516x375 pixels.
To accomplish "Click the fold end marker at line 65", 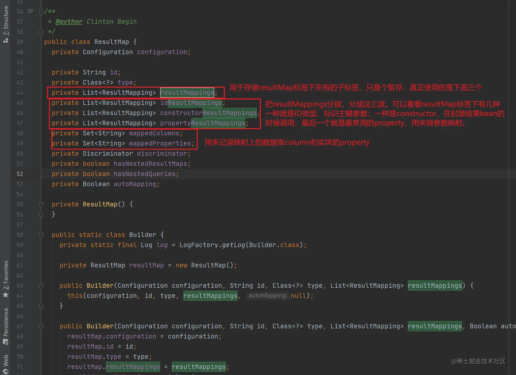I will [x=41, y=306].
